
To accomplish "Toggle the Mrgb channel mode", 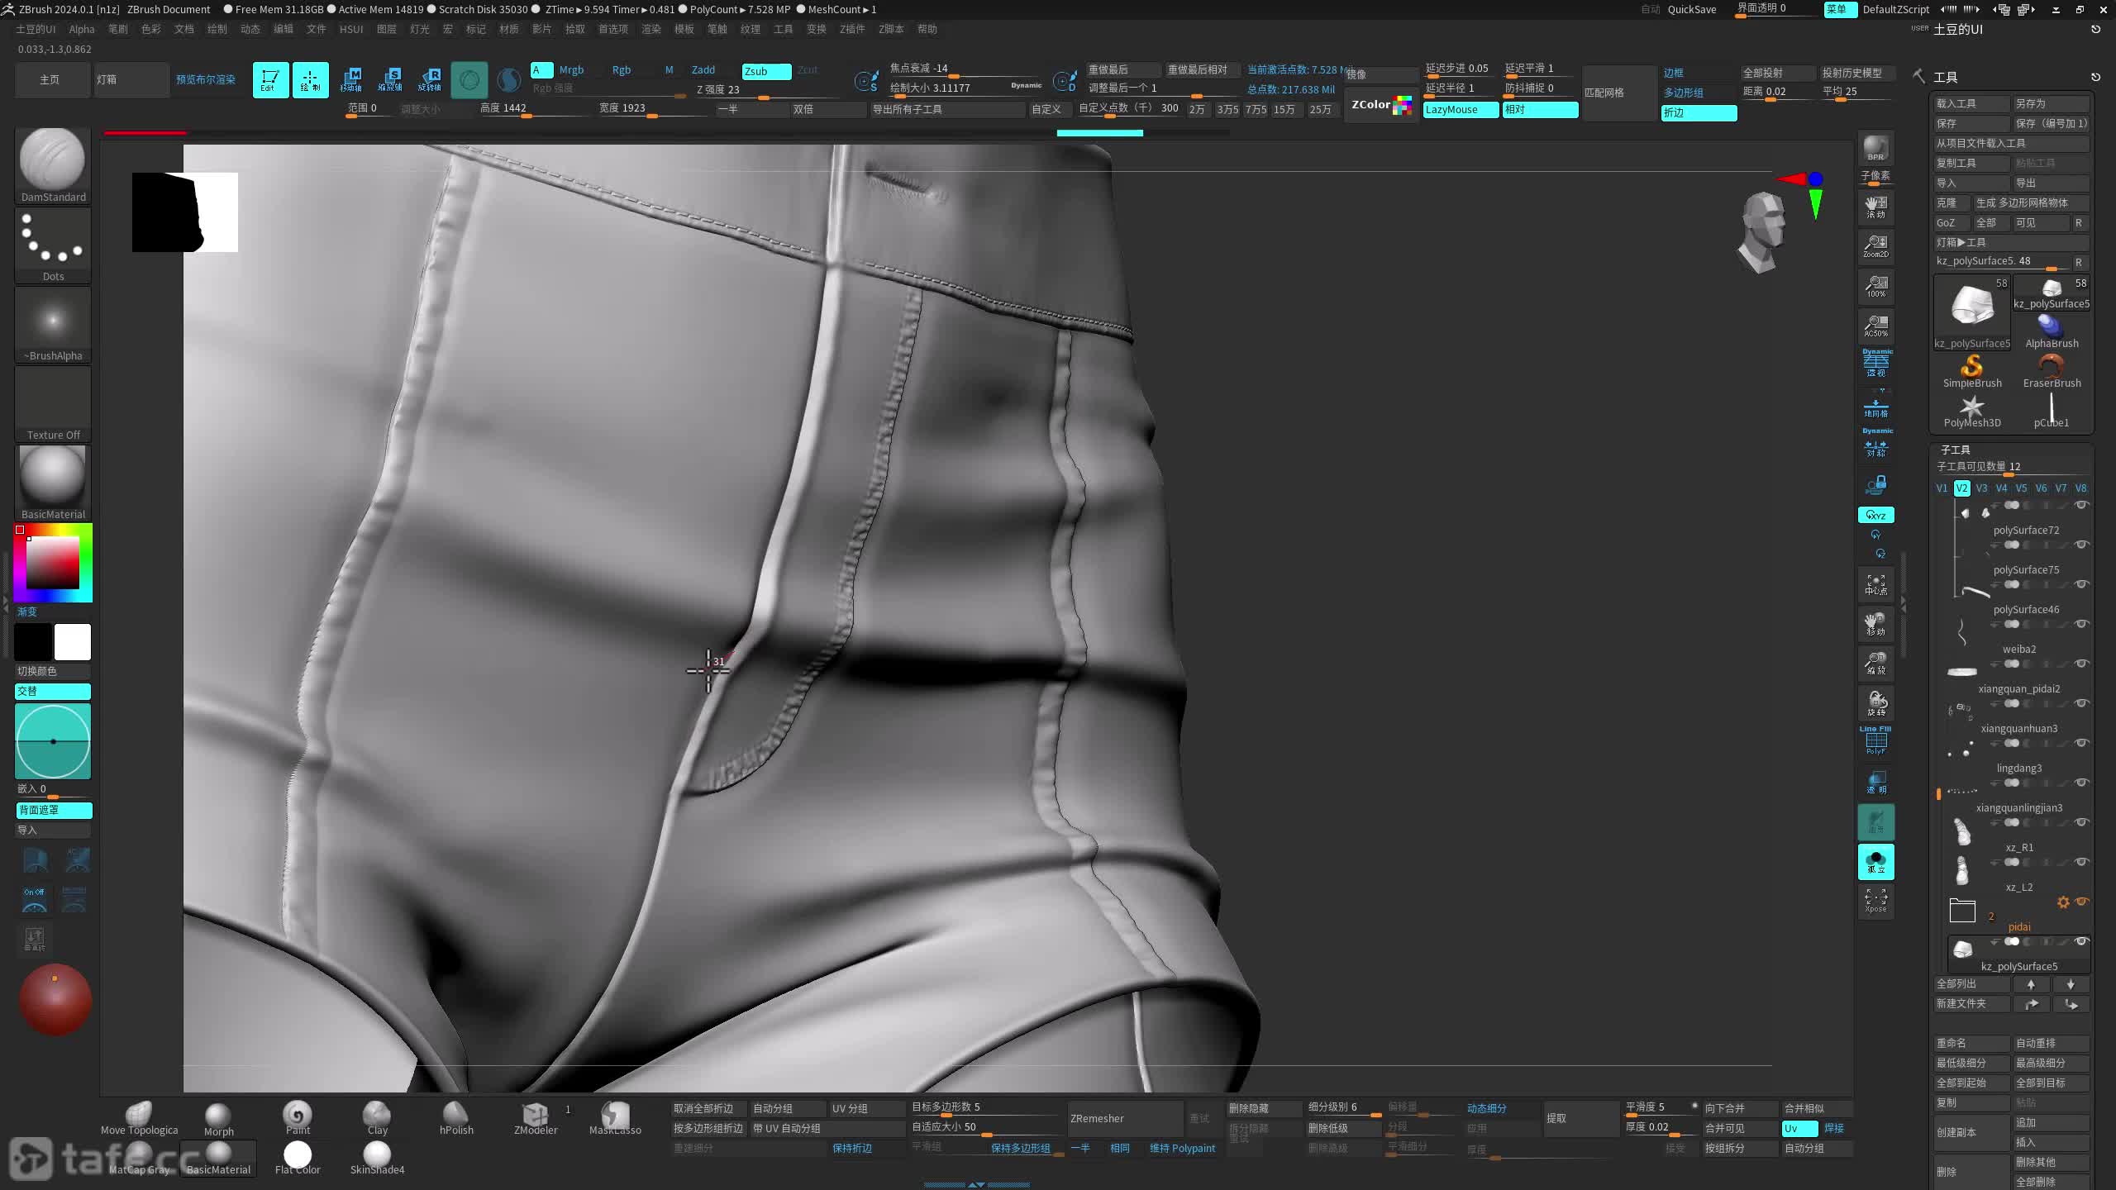I will tap(571, 70).
